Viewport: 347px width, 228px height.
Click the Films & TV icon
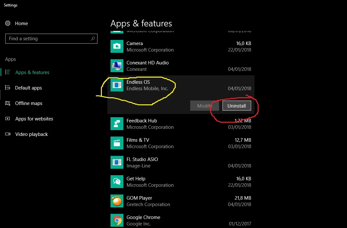(x=117, y=143)
